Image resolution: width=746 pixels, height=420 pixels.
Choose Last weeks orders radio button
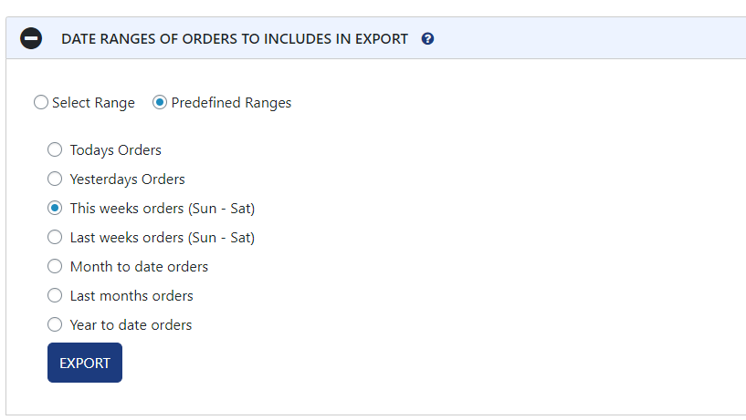(x=55, y=238)
